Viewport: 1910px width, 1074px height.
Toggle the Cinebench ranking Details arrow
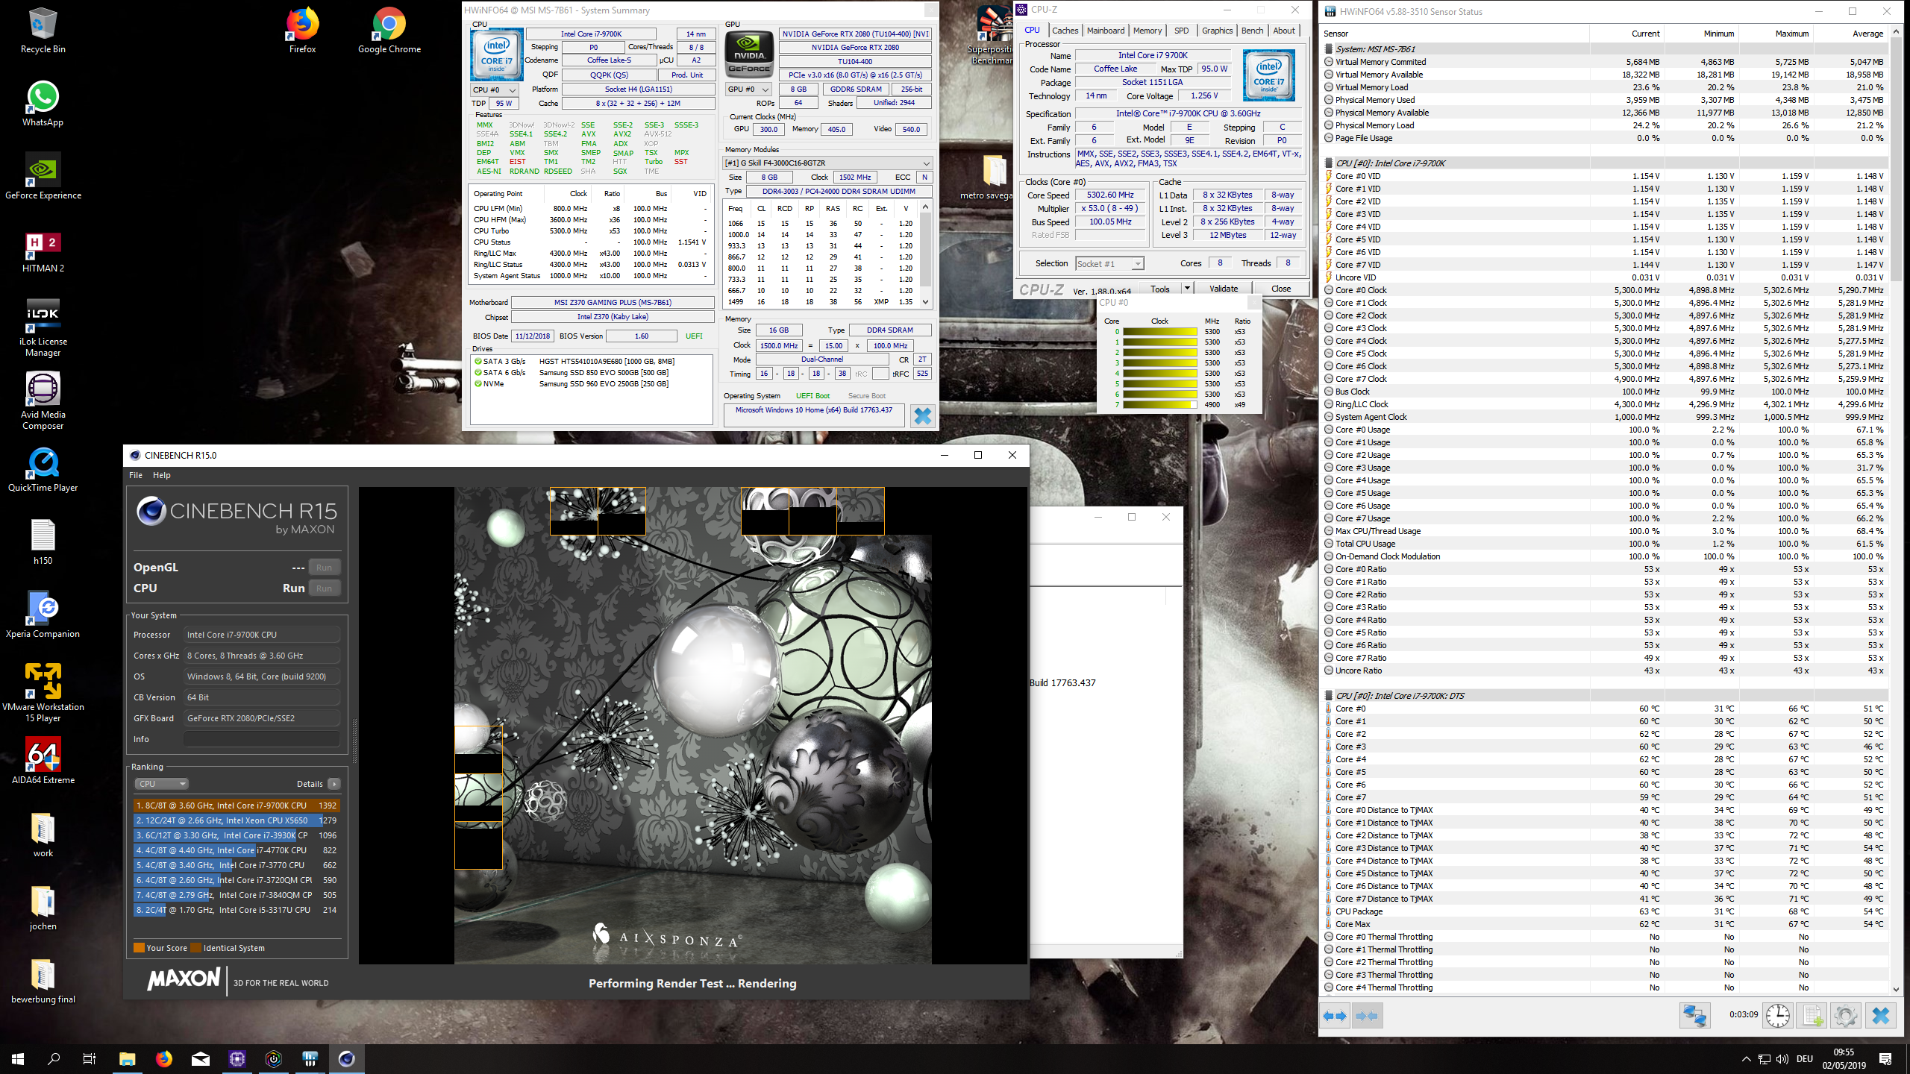pyautogui.click(x=334, y=784)
